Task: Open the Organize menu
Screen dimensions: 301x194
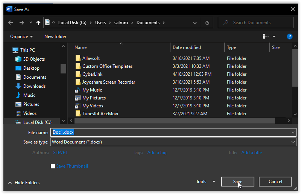Action: 21,37
